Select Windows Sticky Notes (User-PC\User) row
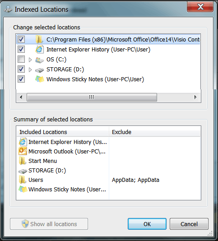Screen dimensions: 218x241 (95, 79)
